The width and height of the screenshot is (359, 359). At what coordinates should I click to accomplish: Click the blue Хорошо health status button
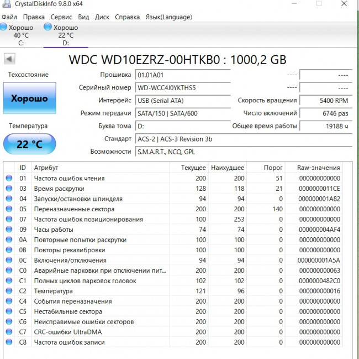[29, 98]
